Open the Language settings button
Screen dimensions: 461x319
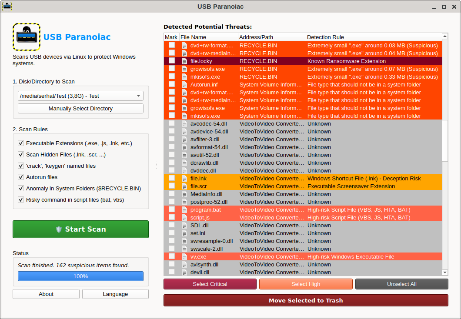tap(115, 294)
